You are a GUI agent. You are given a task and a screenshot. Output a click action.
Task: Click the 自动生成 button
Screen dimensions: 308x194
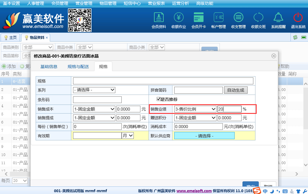click(x=236, y=90)
